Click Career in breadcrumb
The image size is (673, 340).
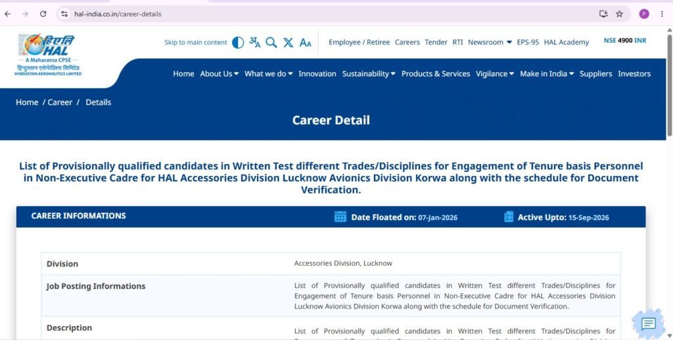click(x=60, y=102)
